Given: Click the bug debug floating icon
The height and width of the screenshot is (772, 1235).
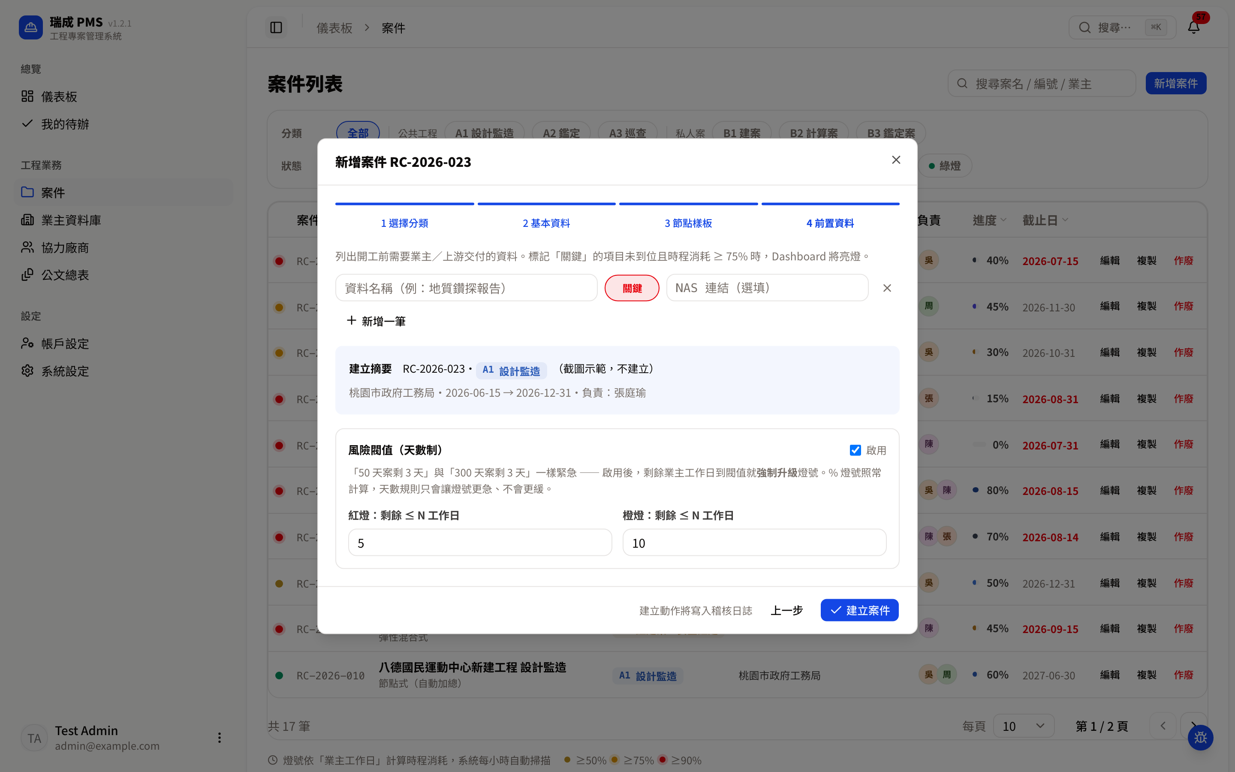Looking at the screenshot, I should click(1200, 738).
